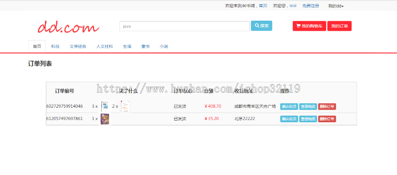The height and width of the screenshot is (175, 397).
Task: Click the 订单列表 page heading
Action: pyautogui.click(x=40, y=64)
